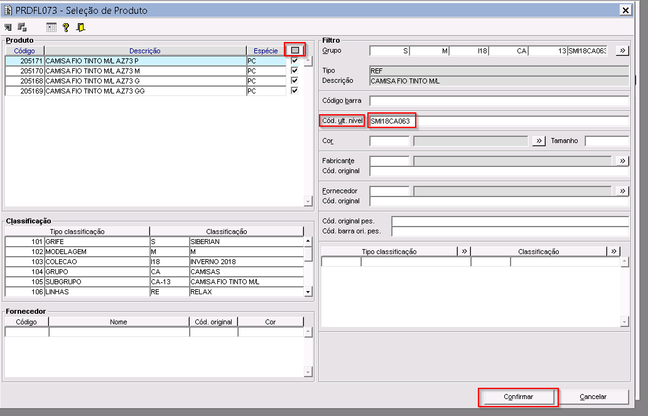Open the calendar toolbar icon

tap(51, 27)
